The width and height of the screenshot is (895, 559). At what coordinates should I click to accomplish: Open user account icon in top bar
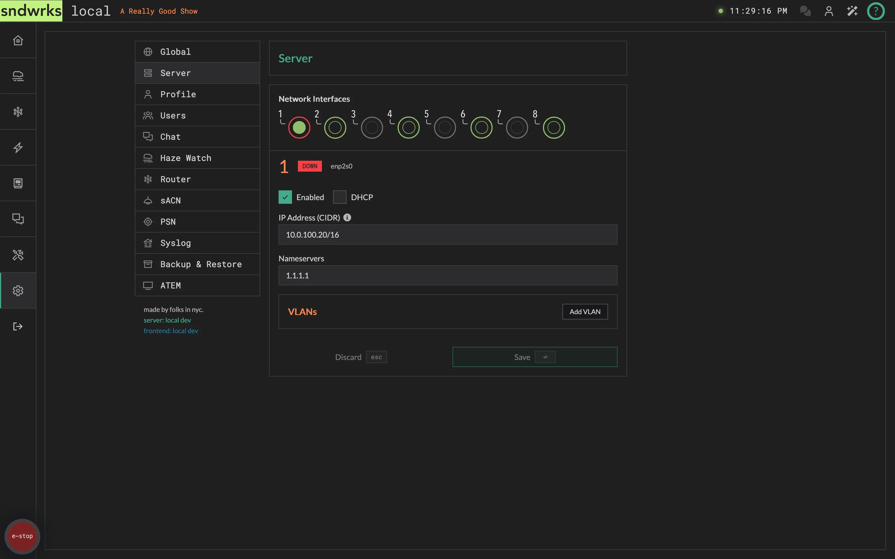829,11
